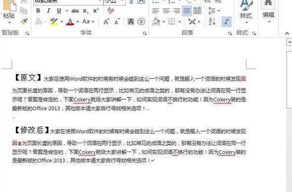
Task: Click the red 因 ending the first line
Action: click(x=243, y=79)
